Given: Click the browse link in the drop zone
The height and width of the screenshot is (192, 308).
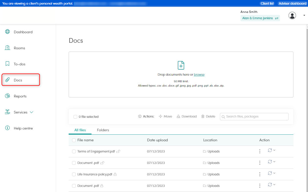Looking at the screenshot, I should pos(199,75).
